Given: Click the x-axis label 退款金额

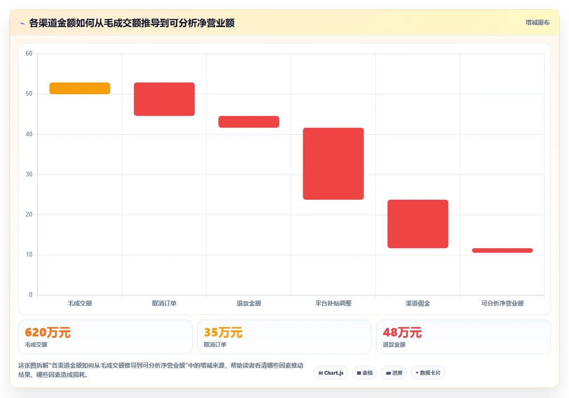Looking at the screenshot, I should point(249,303).
